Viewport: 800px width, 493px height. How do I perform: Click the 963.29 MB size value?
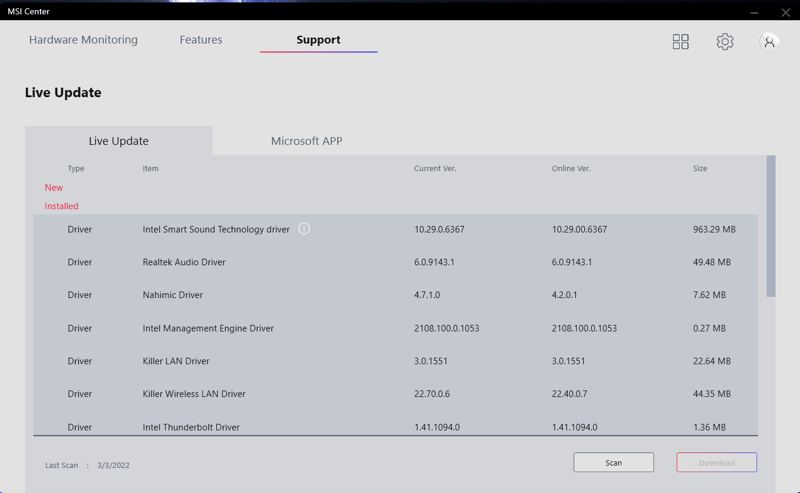[x=714, y=229]
